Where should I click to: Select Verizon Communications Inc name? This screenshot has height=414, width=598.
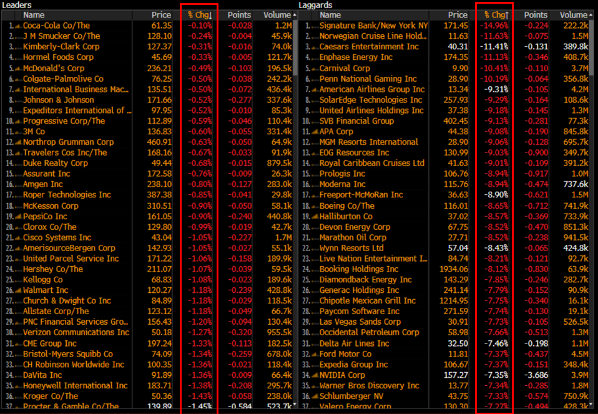click(76, 333)
